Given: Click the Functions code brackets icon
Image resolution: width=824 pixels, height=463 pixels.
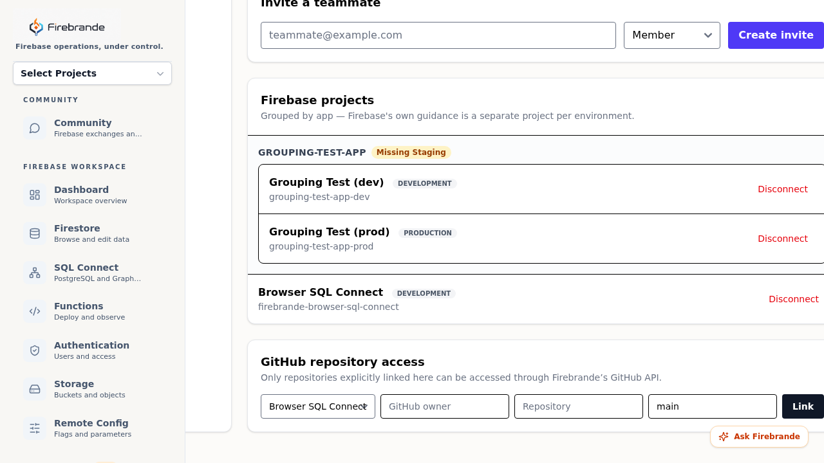Looking at the screenshot, I should coord(35,311).
